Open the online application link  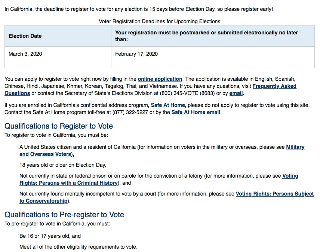point(160,79)
